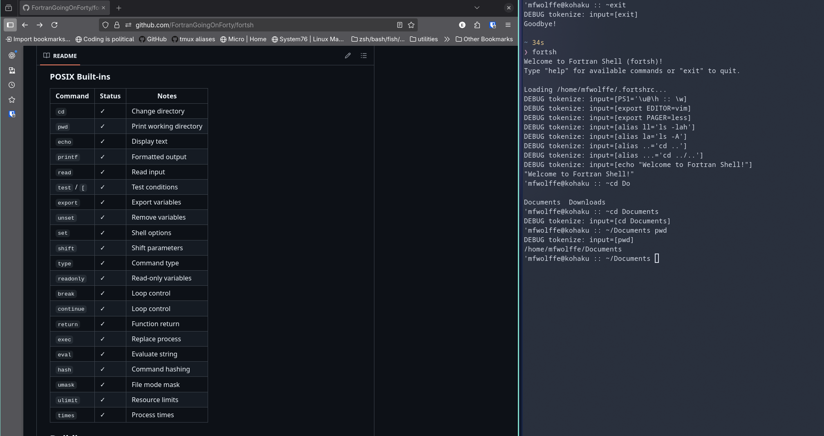Click the Bitwarden icon in the sidebar
Image resolution: width=824 pixels, height=436 pixels.
click(12, 114)
